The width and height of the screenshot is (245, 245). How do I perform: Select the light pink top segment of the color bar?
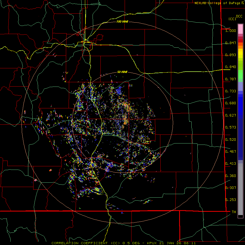240,29
